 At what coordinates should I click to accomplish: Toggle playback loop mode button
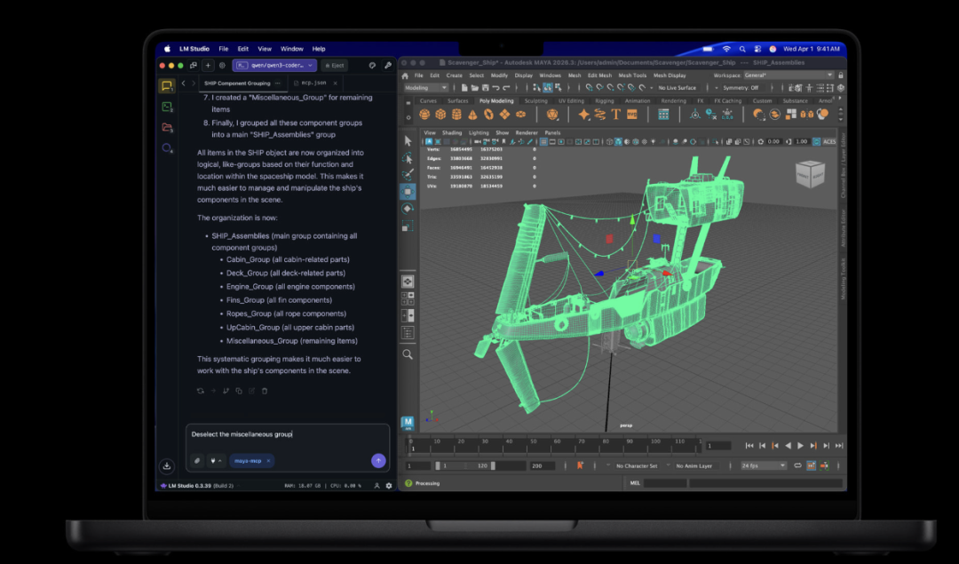(x=797, y=465)
